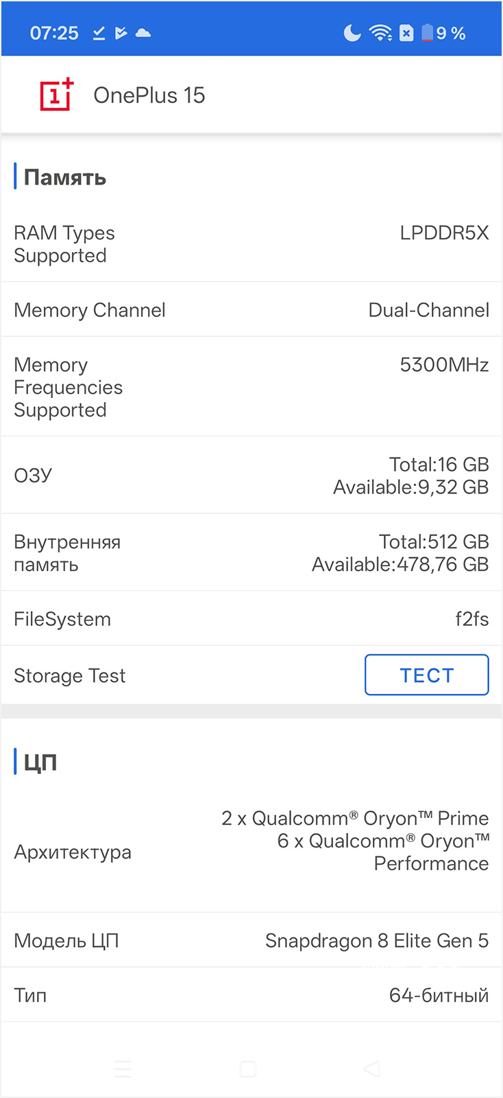The image size is (503, 1098).
Task: Tap the FileSystem f2fs row
Action: pos(251,619)
